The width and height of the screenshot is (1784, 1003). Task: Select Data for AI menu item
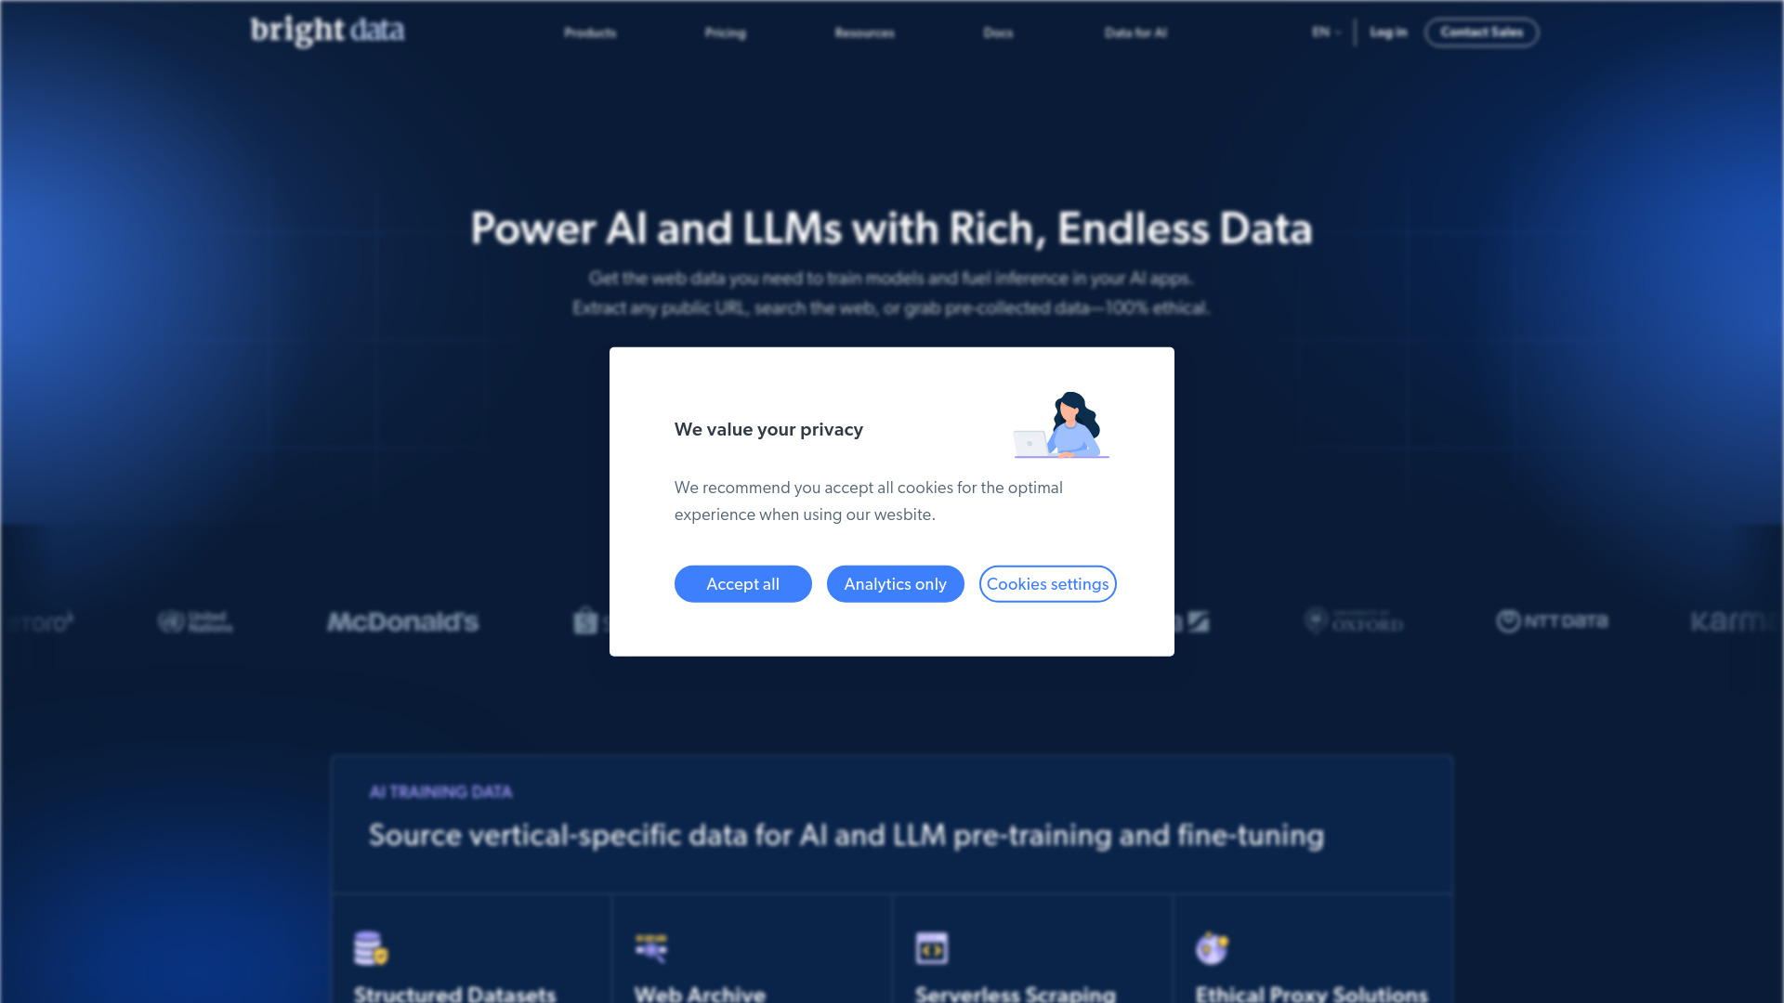[1134, 32]
